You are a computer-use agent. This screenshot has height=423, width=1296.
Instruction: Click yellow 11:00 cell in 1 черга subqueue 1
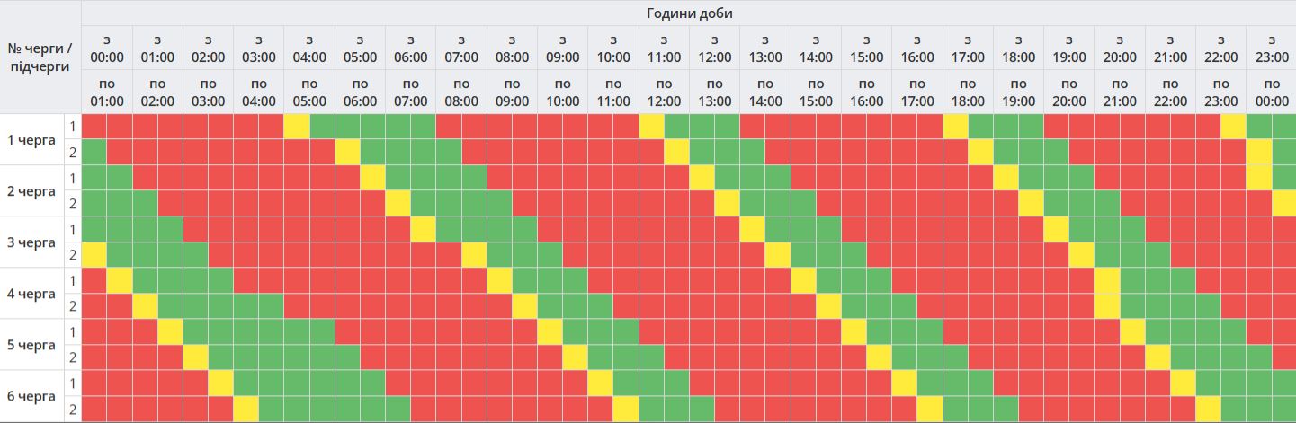click(x=651, y=127)
